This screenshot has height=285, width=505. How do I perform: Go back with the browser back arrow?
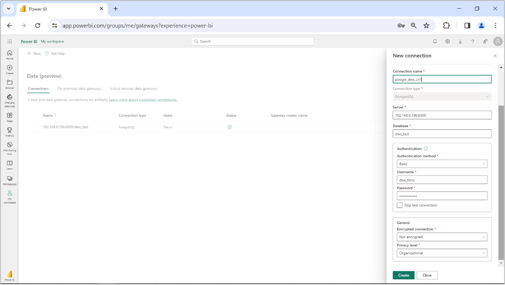(x=9, y=25)
